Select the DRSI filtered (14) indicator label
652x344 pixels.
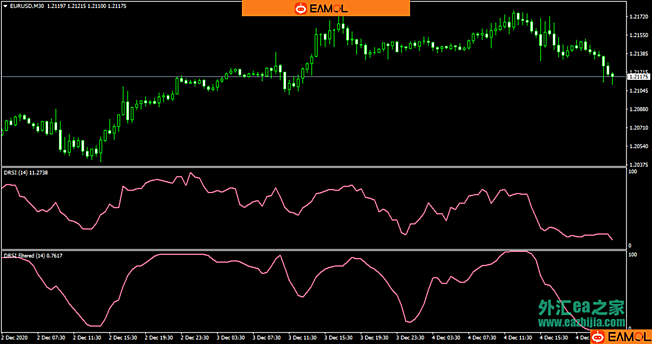[33, 256]
